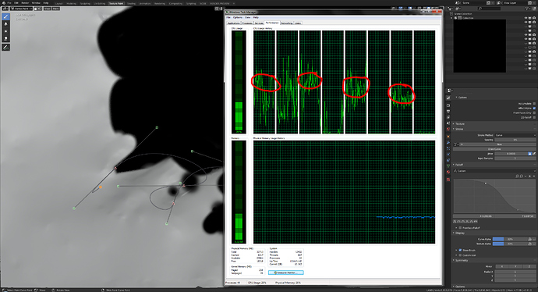Collapse the Symmetry panel

click(x=462, y=261)
